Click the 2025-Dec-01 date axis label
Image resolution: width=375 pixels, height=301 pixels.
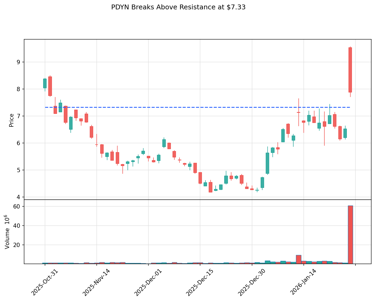(x=148, y=282)
